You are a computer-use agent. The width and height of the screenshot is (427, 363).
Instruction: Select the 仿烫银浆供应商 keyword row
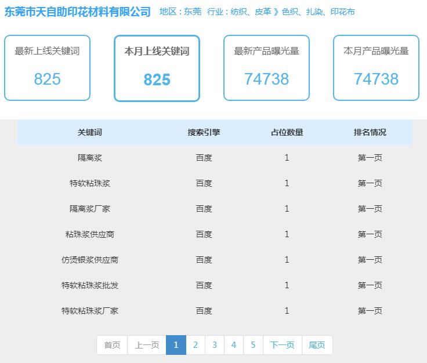point(215,260)
